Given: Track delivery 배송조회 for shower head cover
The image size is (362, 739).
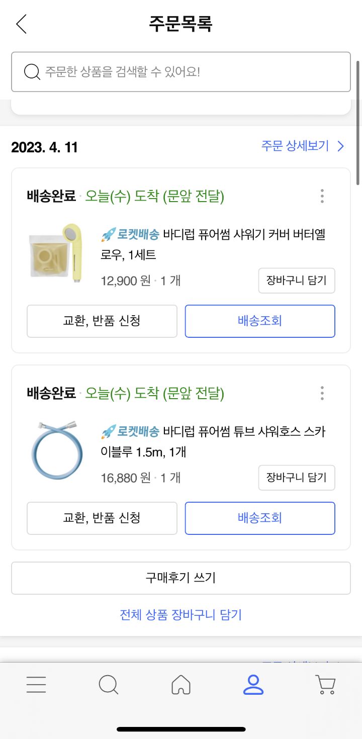Looking at the screenshot, I should 260,321.
